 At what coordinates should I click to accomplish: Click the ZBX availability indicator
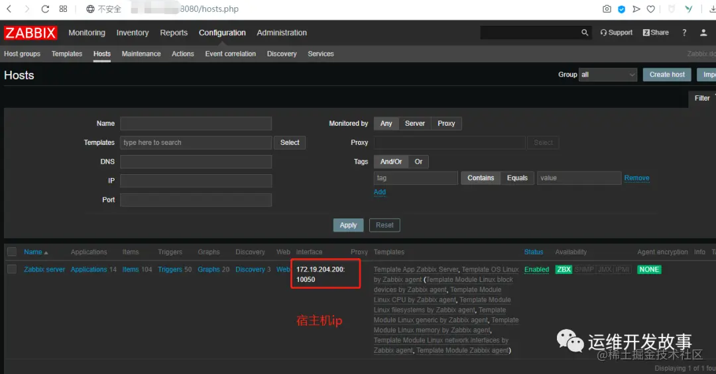click(x=564, y=269)
